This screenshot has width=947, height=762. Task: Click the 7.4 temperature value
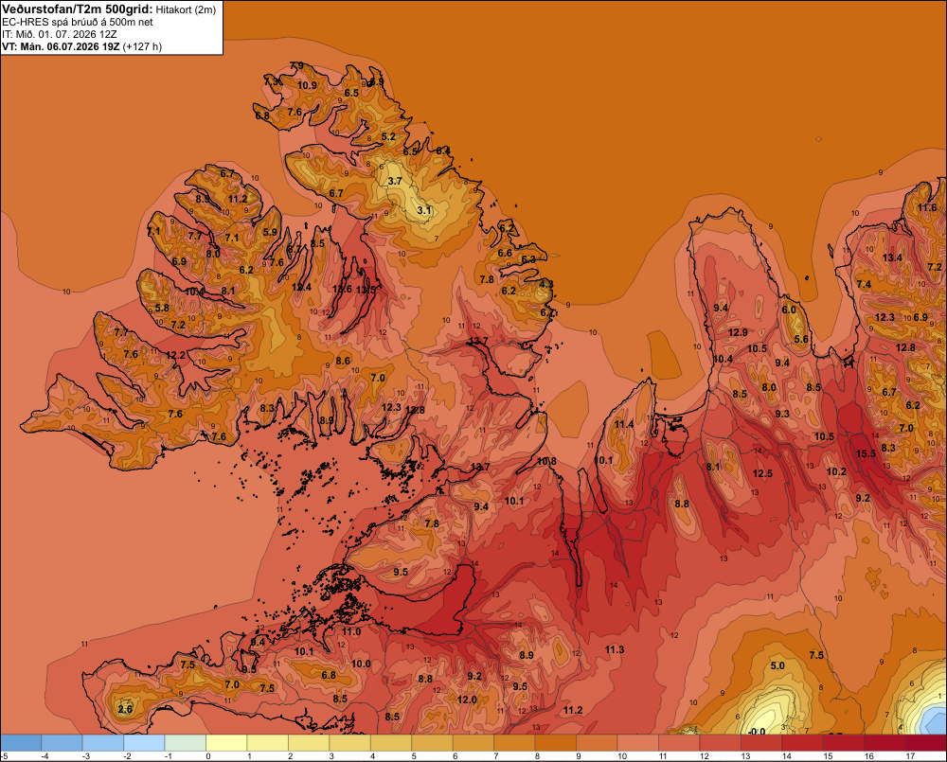[864, 284]
